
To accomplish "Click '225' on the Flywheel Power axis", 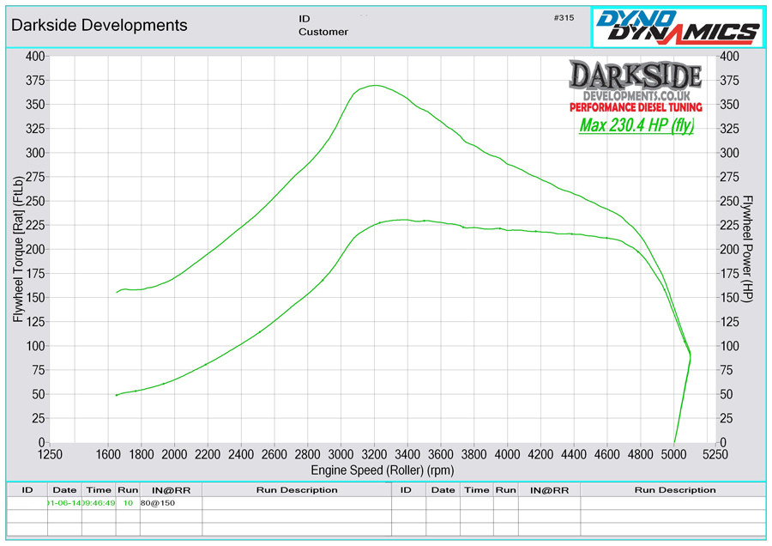I will click(x=729, y=225).
